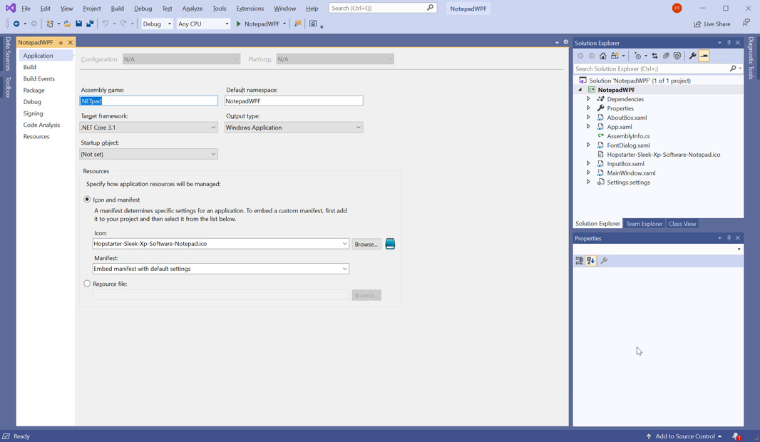Click the Save All toolbar icon
Screen dimensions: 760x442
pos(90,24)
